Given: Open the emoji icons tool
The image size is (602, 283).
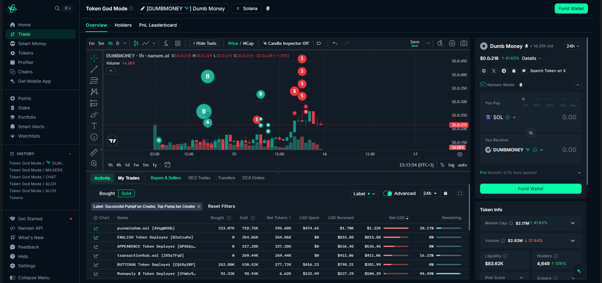Looking at the screenshot, I should (94, 136).
